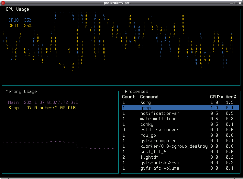
Task: Select the gvfs-afc-volume process row
Action: point(181,168)
